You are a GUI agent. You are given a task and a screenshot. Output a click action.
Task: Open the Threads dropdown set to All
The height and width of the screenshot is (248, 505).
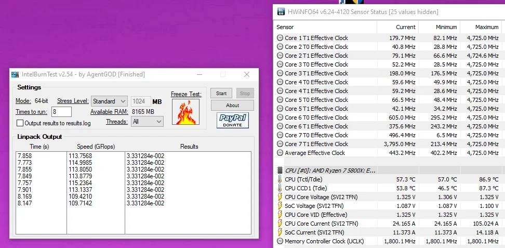pyautogui.click(x=147, y=122)
